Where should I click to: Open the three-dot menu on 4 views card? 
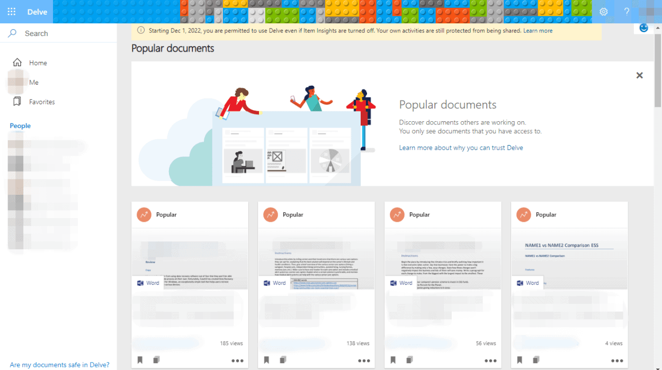(x=617, y=360)
